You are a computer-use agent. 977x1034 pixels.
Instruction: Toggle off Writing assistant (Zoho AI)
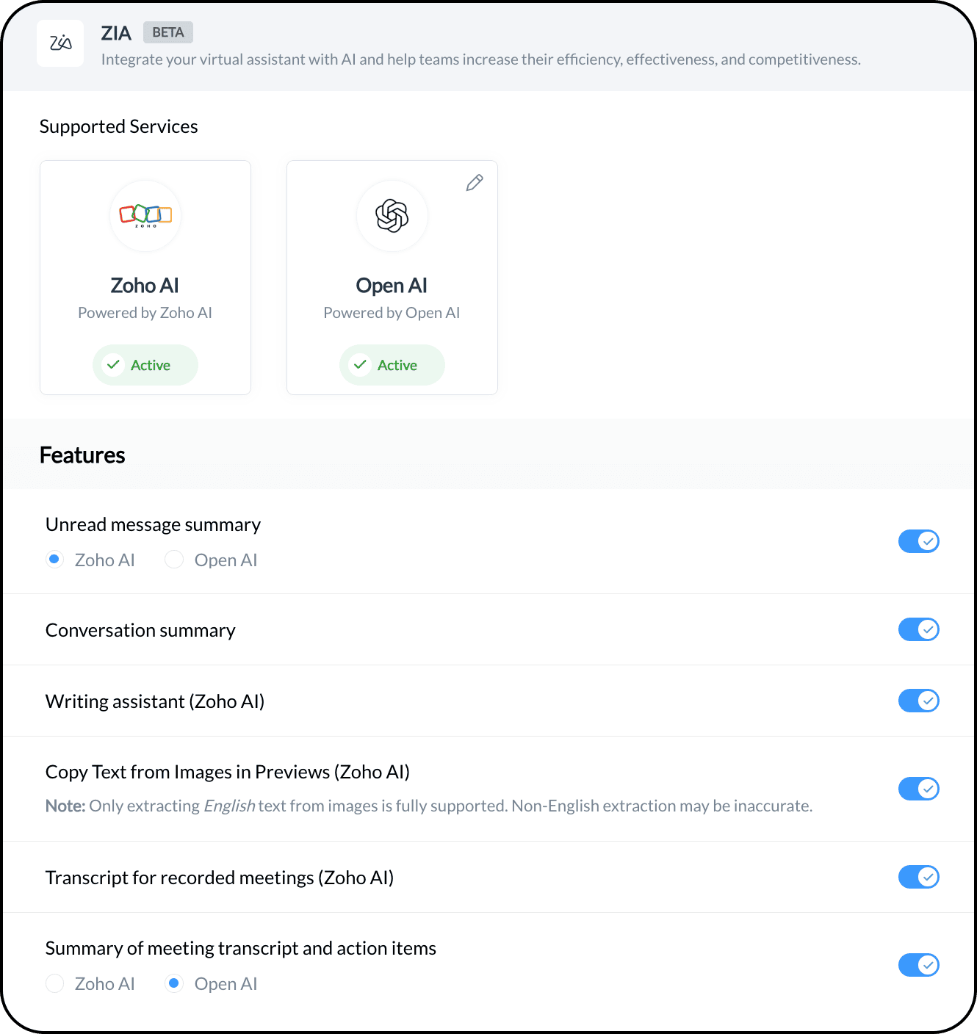point(918,701)
